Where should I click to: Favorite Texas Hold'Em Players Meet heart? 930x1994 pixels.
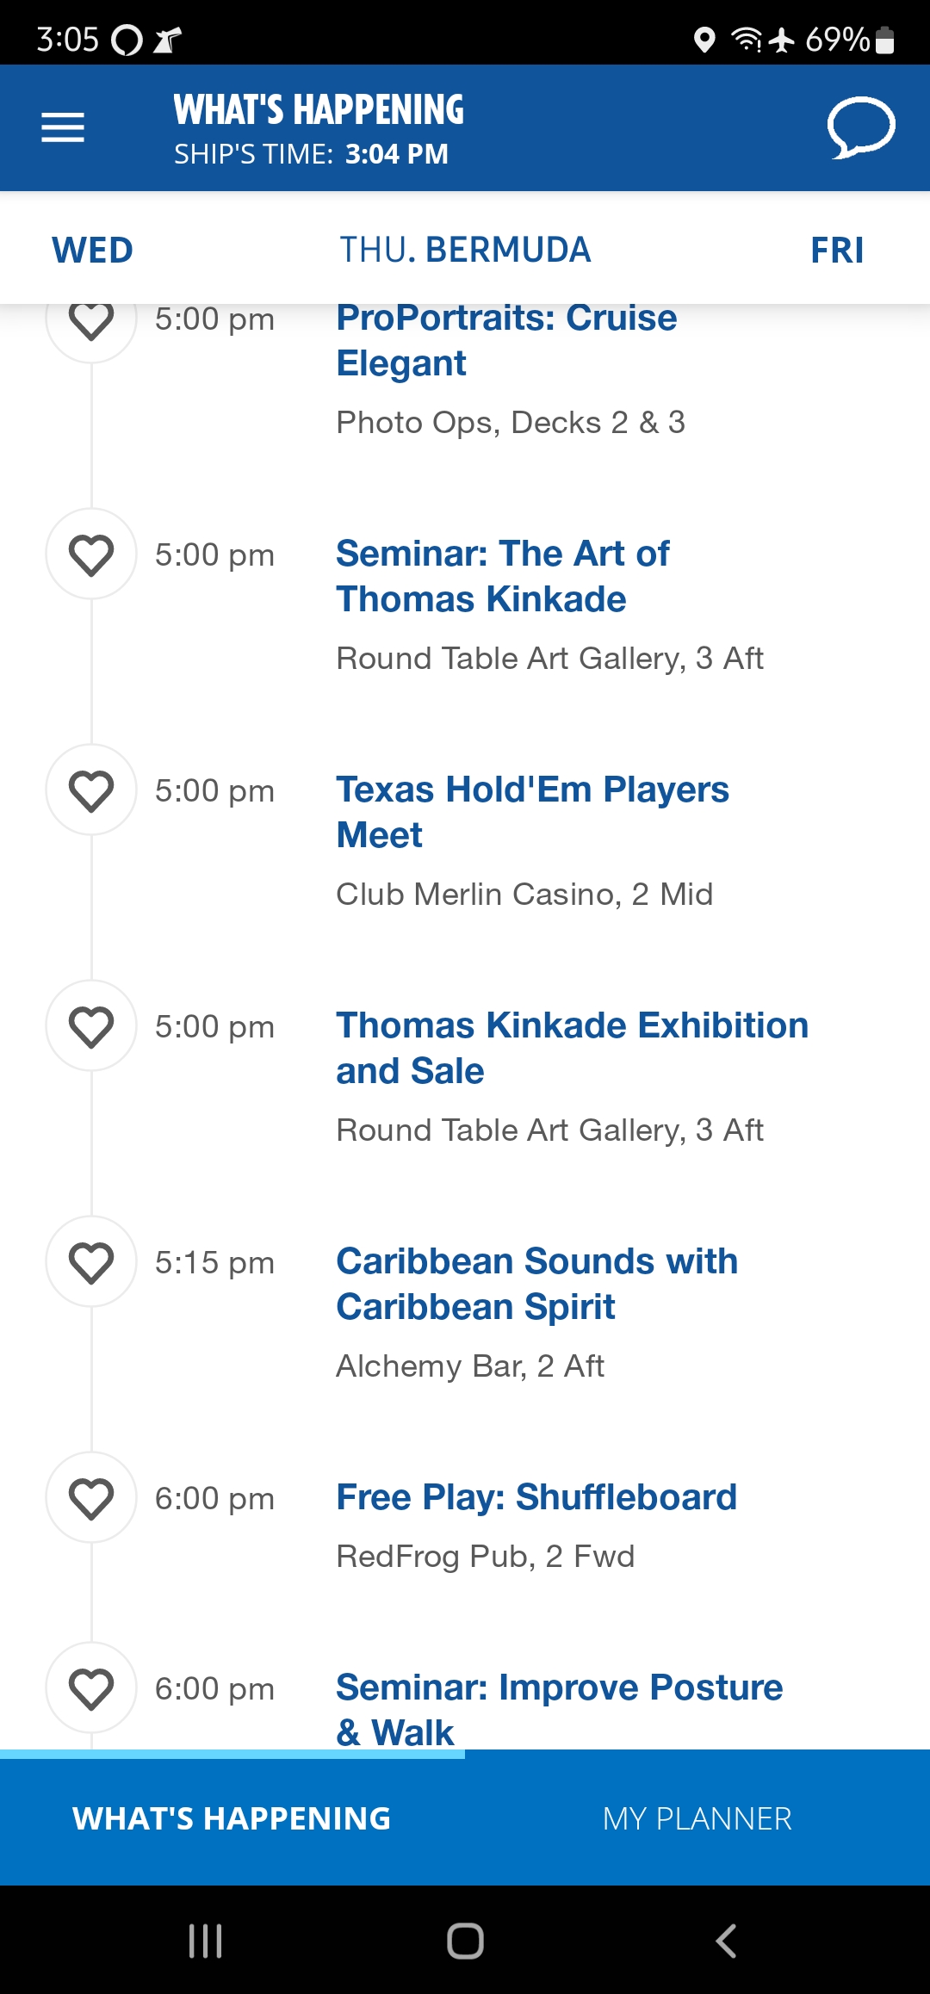pos(91,790)
